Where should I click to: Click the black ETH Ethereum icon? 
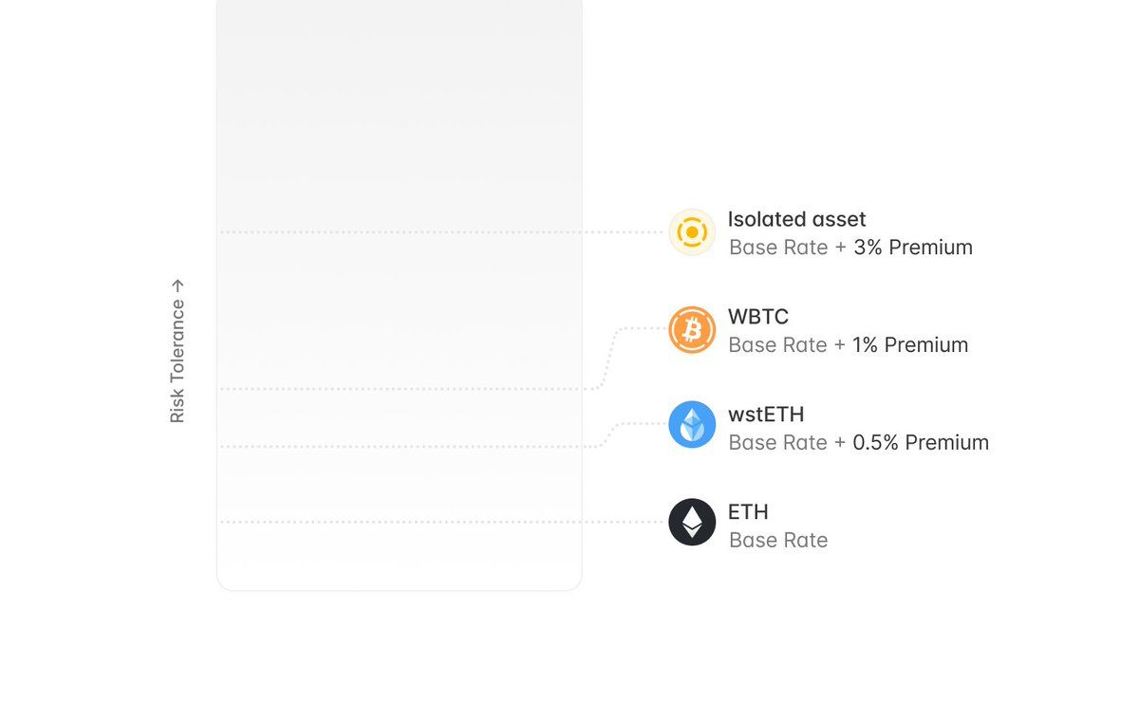[x=692, y=522]
